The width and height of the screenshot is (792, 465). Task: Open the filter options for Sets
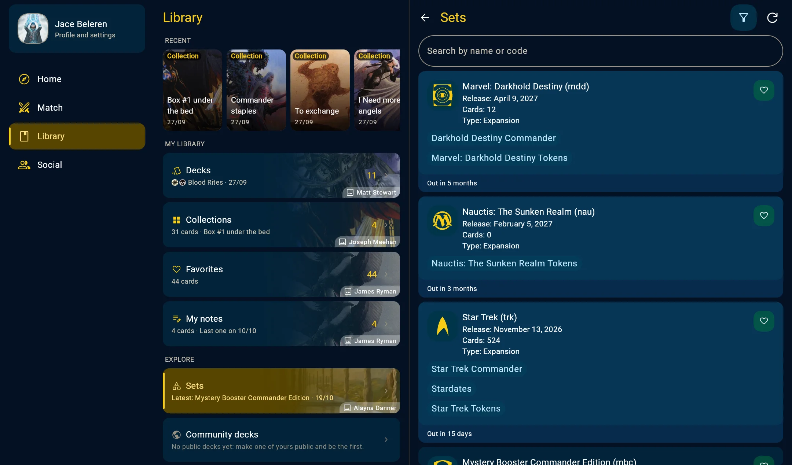(743, 18)
